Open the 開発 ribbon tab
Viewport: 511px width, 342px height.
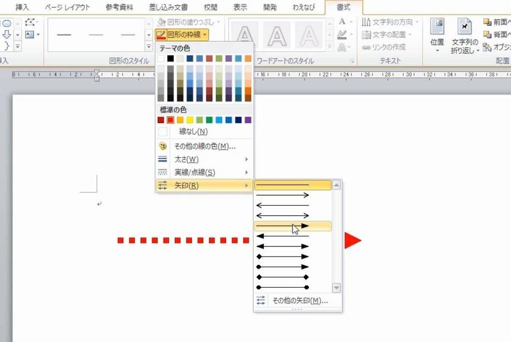269,6
